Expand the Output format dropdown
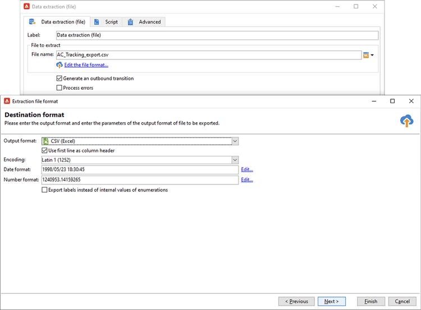Screen dimensions: 421x310 click(235, 141)
